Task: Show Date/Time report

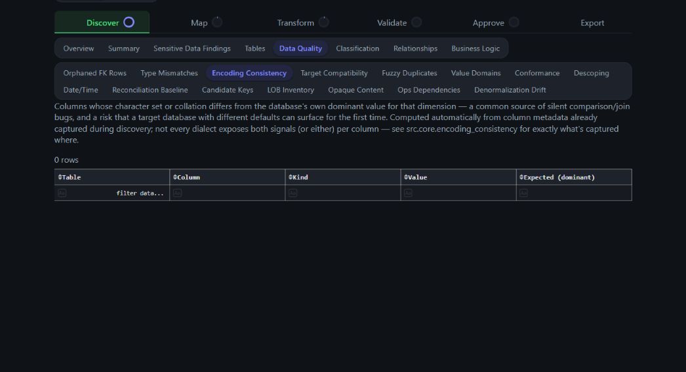Action: [x=81, y=90]
